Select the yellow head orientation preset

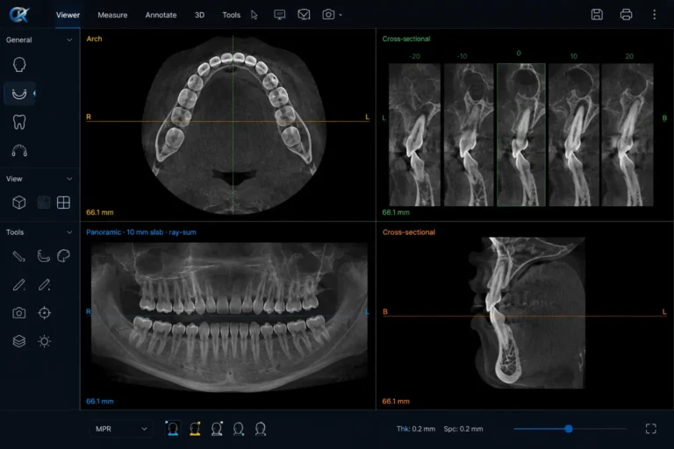pos(195,429)
